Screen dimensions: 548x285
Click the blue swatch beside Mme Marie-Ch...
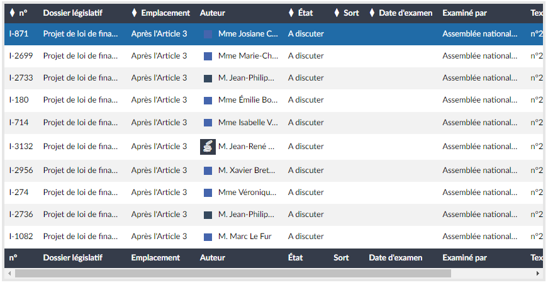tap(208, 56)
